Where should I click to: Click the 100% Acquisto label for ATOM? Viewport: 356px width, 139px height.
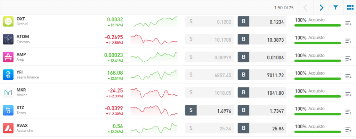coord(310,37)
